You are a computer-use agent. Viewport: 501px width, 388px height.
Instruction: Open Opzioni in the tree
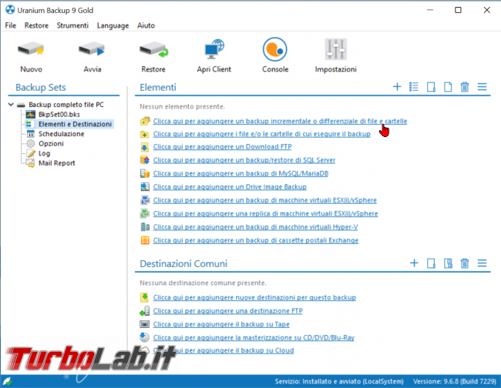point(51,144)
